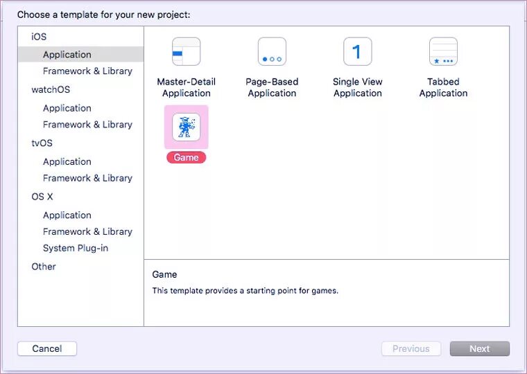Screen dimensions: 527x374
Task: Open Framework & Library under OS X
Action: [87, 231]
